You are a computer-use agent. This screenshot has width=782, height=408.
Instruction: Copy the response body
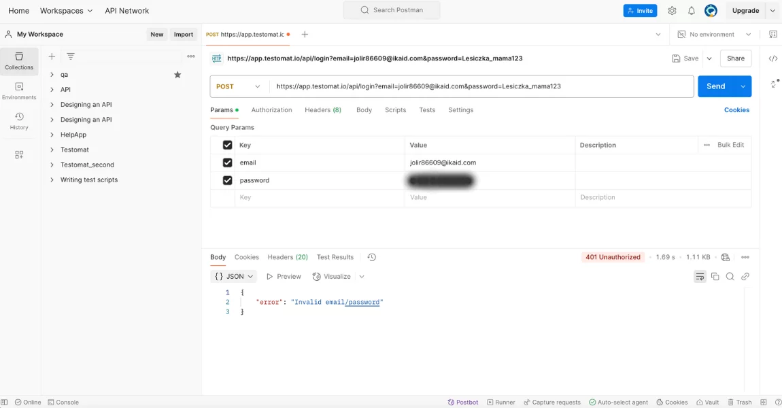click(x=715, y=277)
